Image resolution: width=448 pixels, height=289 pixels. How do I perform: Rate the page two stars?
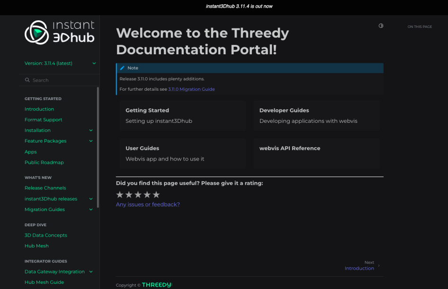click(129, 195)
